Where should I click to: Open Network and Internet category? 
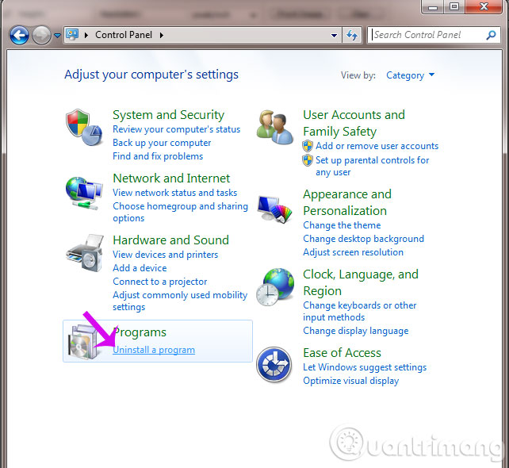tap(171, 178)
